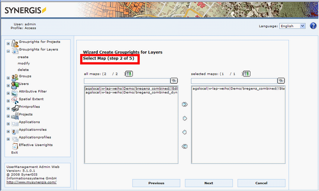Select the Users menu label
This screenshot has height=191, width=319.
[x=24, y=84]
